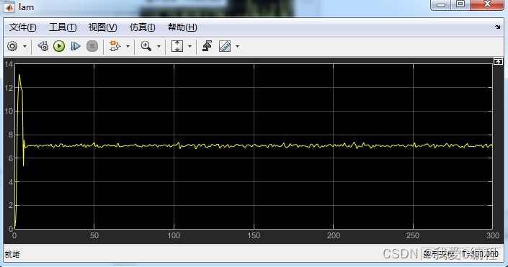
Task: Click the MATLAB icon in title bar
Action: (9, 7)
